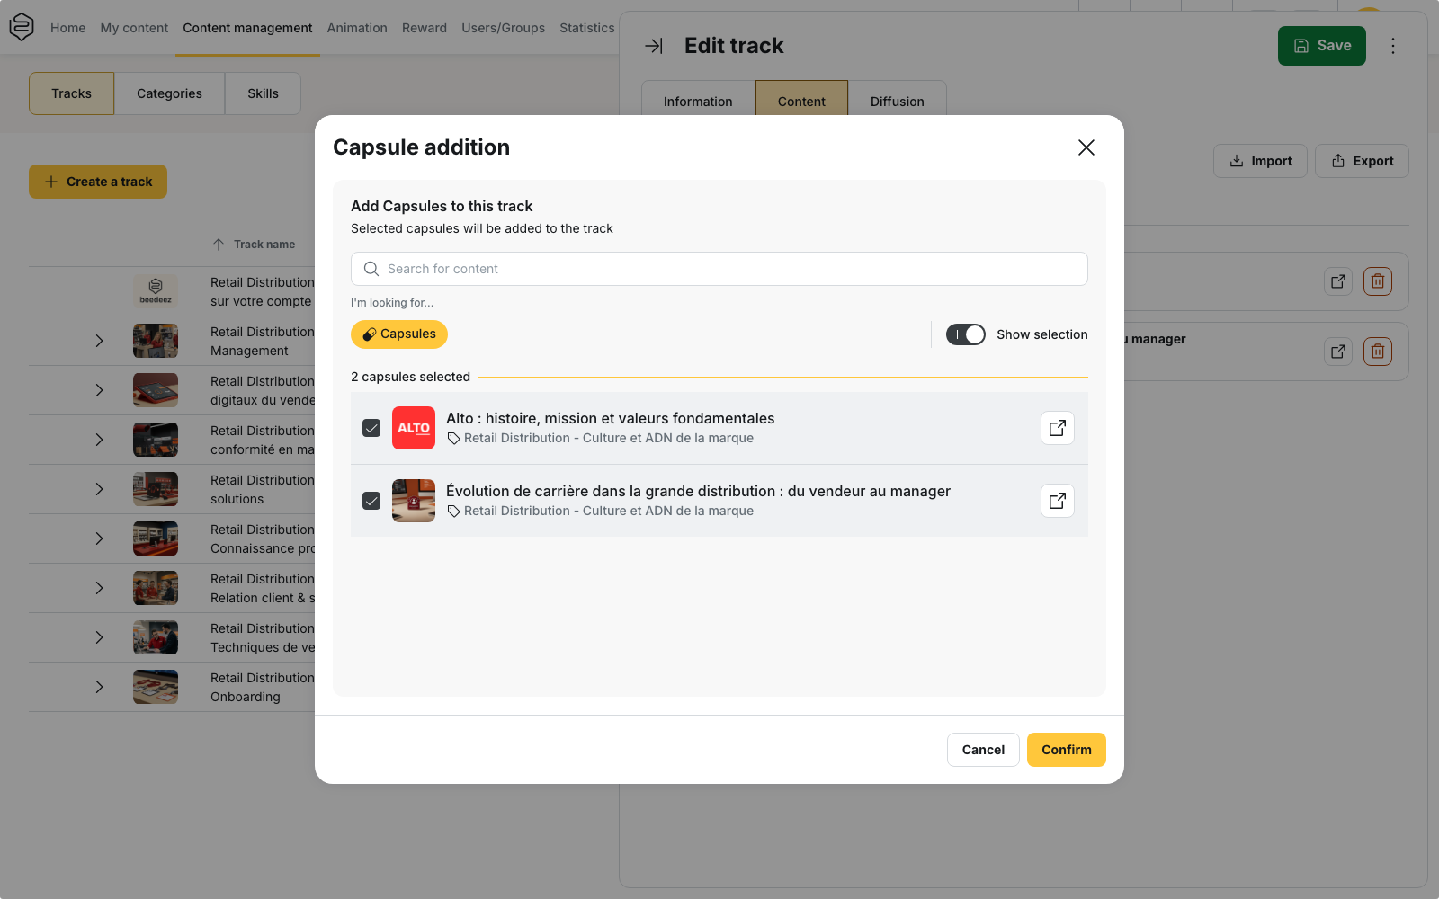Expand the Relation client track row
This screenshot has width=1439, height=899.
(99, 588)
